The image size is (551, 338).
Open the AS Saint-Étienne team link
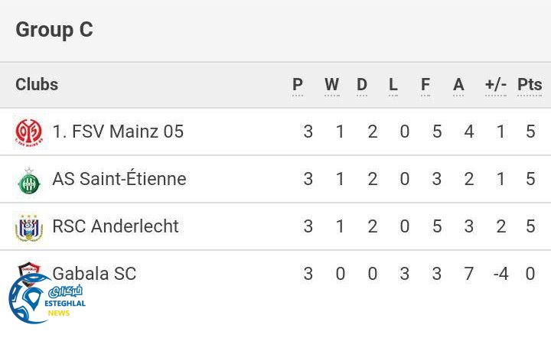click(119, 179)
